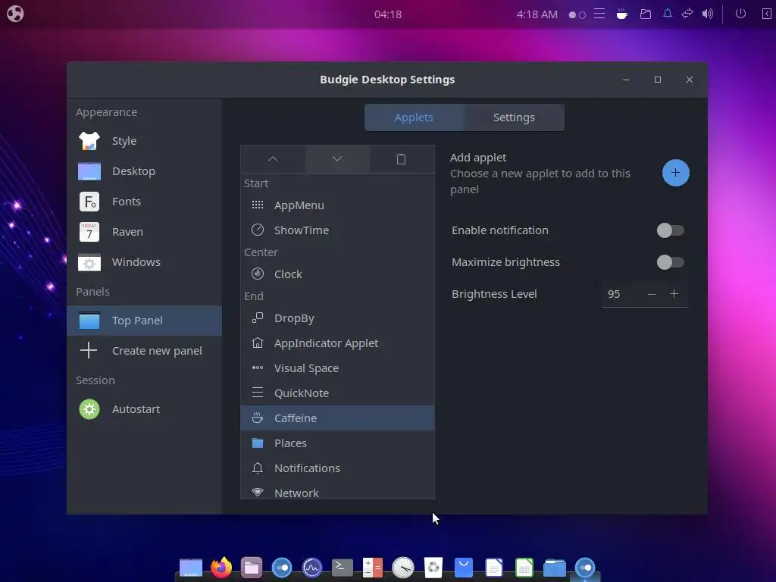The width and height of the screenshot is (776, 582).
Task: Maximize the Budgie Desktop Settings window
Action: [658, 80]
